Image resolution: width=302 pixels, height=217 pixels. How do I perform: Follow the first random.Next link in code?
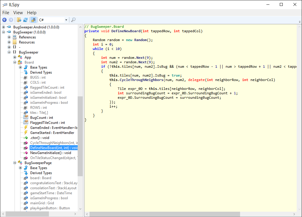point(140,58)
